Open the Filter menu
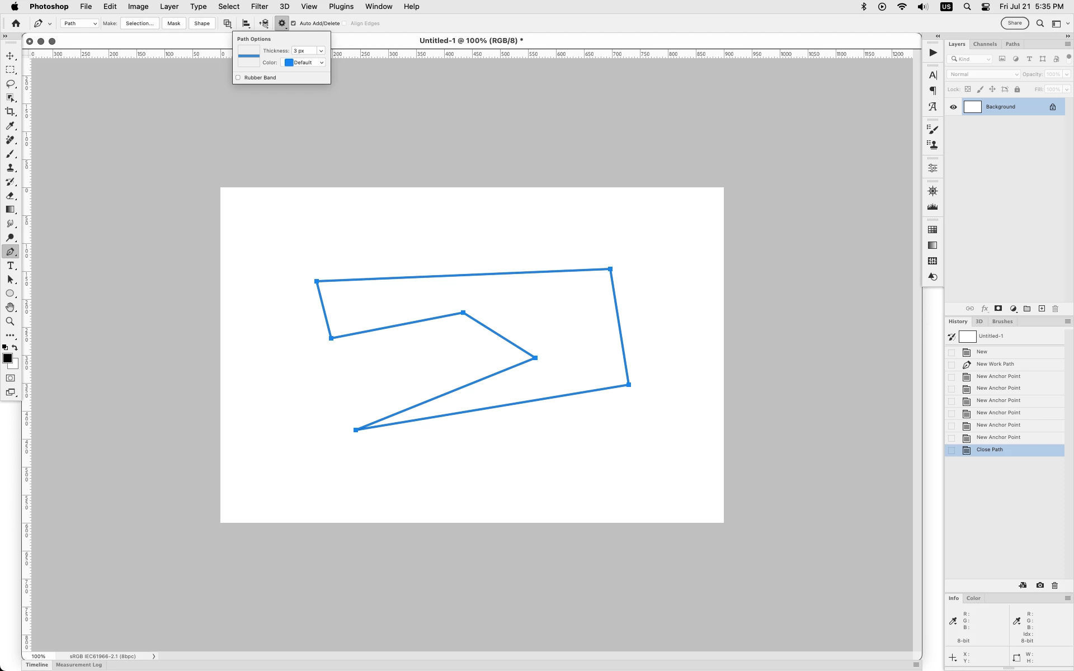This screenshot has width=1074, height=671. [x=260, y=7]
